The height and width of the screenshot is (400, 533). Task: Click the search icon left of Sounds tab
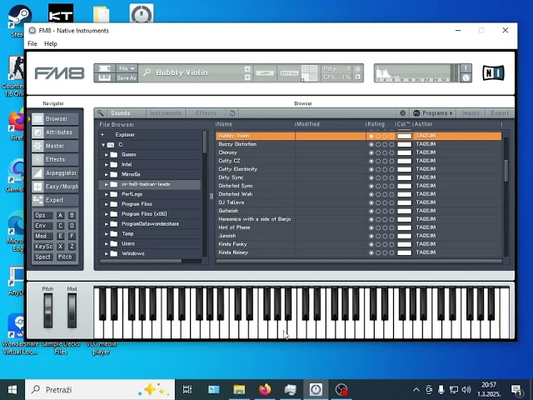[100, 113]
